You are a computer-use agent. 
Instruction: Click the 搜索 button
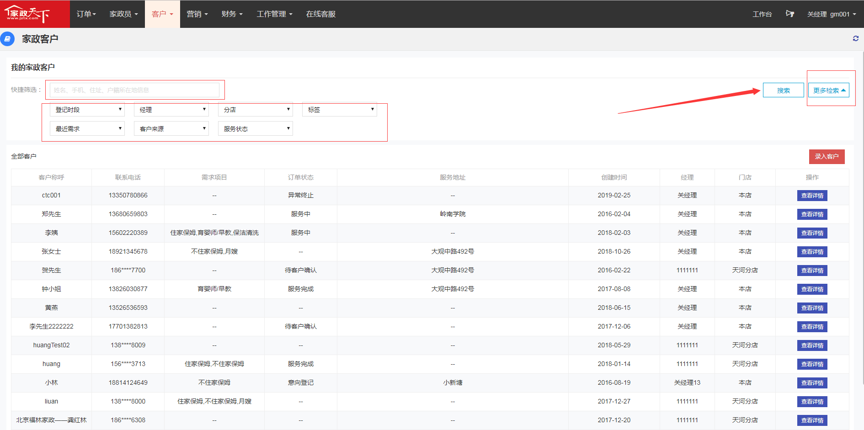783,90
